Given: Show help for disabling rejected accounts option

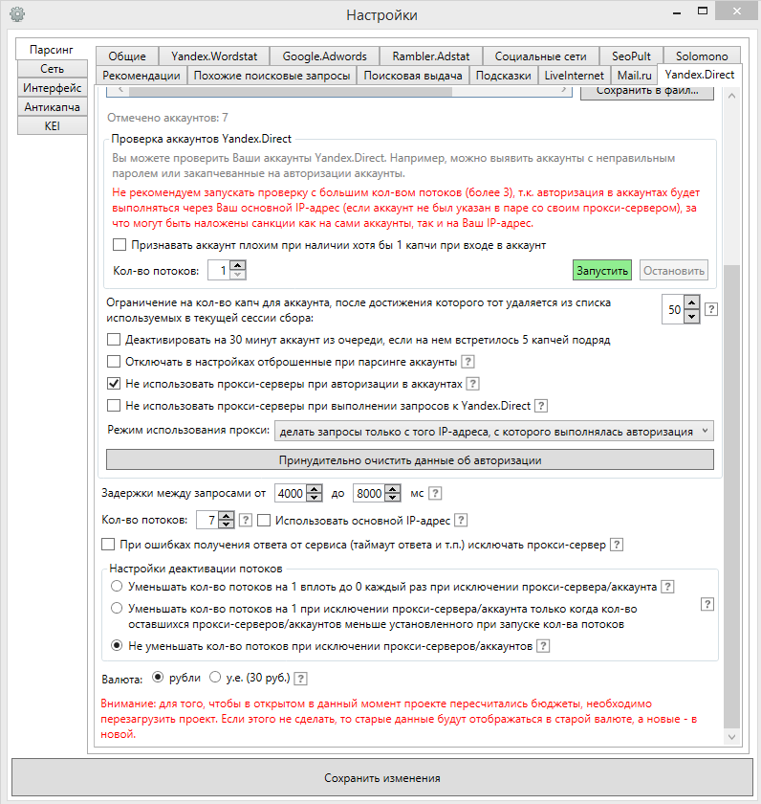Looking at the screenshot, I should click(467, 362).
